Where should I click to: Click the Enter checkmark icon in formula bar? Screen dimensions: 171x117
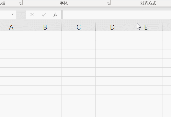(x=44, y=15)
